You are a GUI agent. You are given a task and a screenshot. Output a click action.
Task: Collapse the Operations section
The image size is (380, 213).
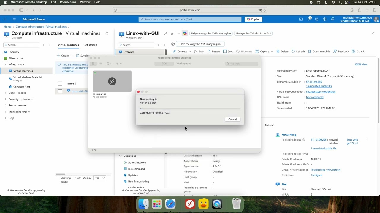point(120,156)
